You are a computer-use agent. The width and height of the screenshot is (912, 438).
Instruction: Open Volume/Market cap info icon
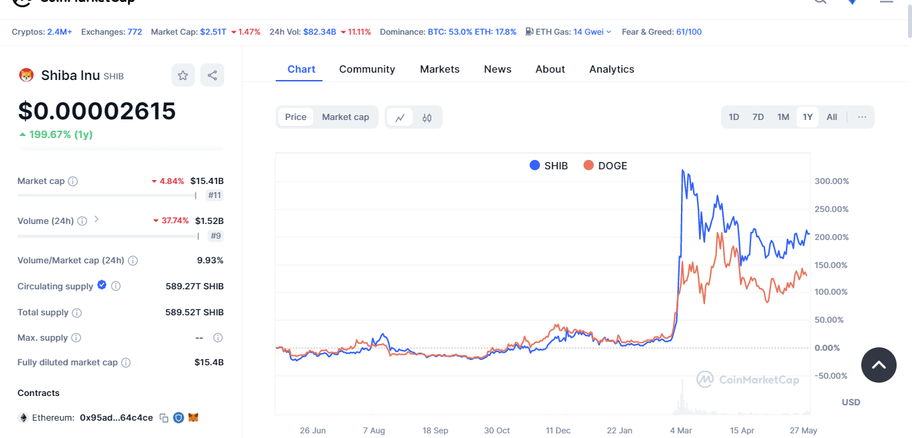point(133,261)
